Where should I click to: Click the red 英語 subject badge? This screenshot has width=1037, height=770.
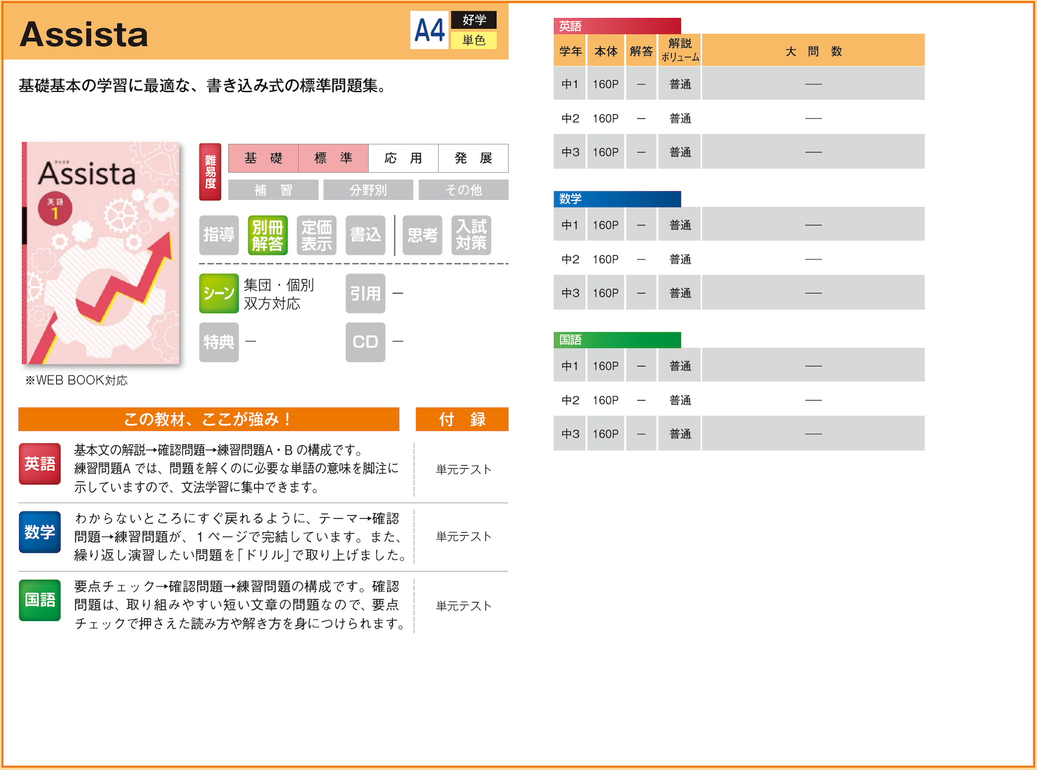[39, 464]
